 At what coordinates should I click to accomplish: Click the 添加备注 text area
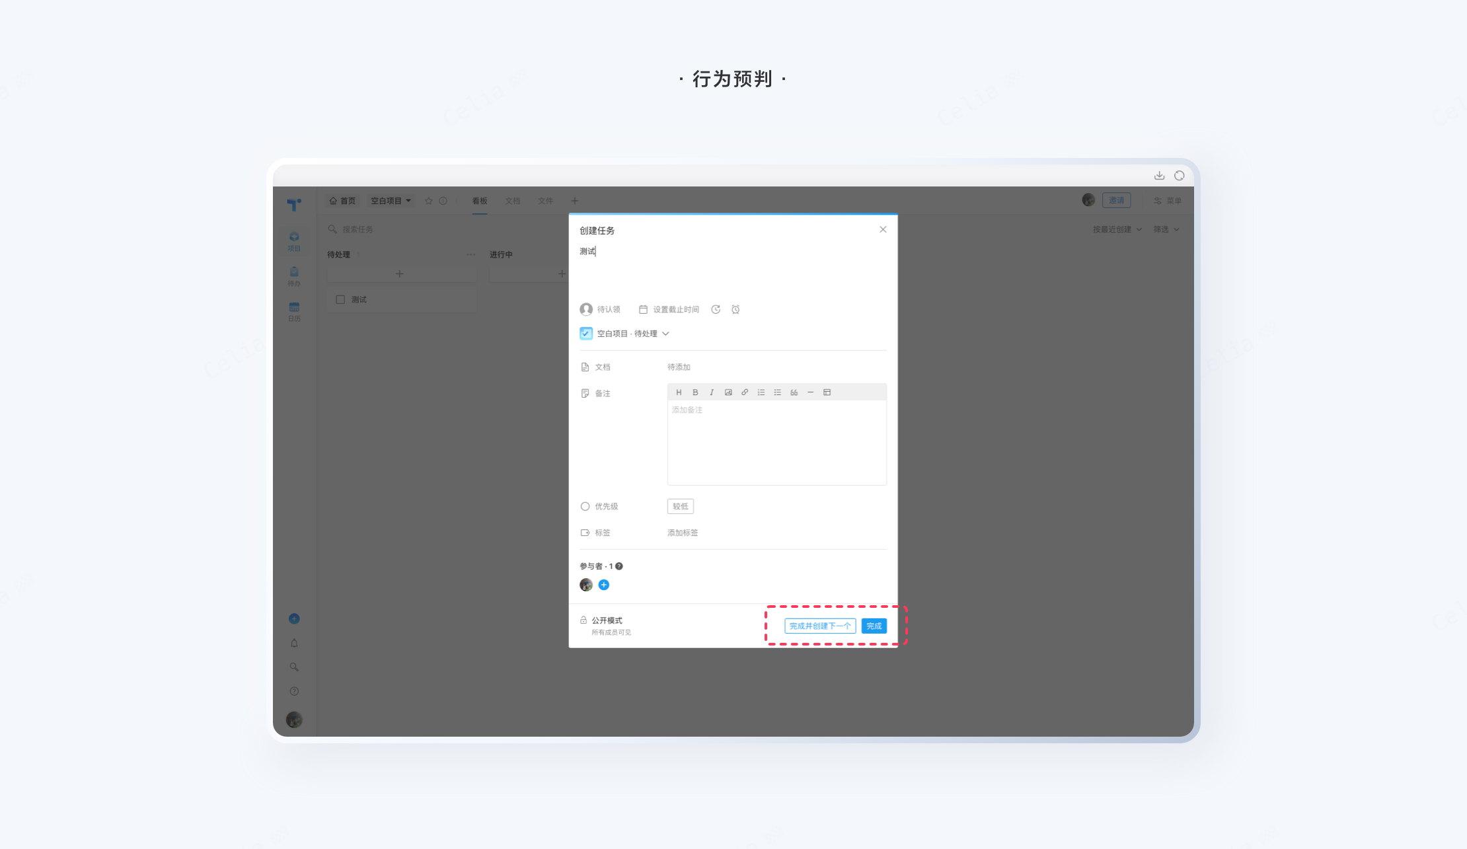tap(776, 443)
